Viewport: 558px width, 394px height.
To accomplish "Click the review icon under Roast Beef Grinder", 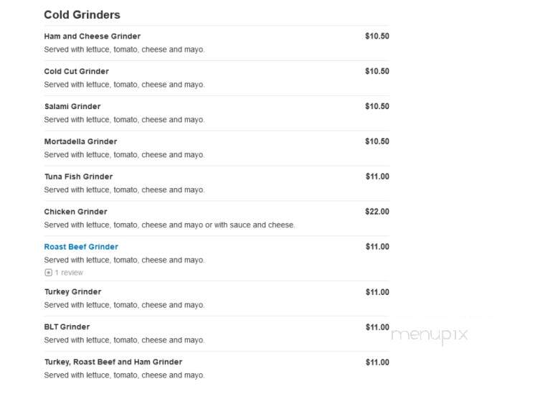I will pos(48,273).
